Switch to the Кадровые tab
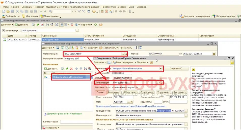 tap(113, 92)
